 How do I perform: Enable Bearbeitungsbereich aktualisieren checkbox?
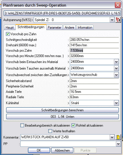click(x=22, y=125)
